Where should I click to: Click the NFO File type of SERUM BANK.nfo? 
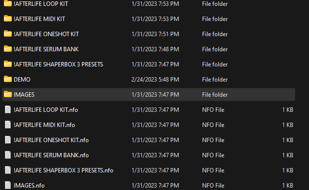click(x=213, y=155)
